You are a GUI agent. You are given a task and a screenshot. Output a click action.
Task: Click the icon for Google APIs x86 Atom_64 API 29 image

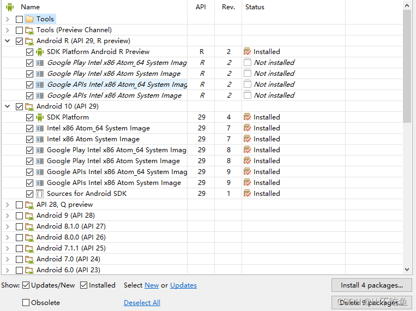pos(40,172)
